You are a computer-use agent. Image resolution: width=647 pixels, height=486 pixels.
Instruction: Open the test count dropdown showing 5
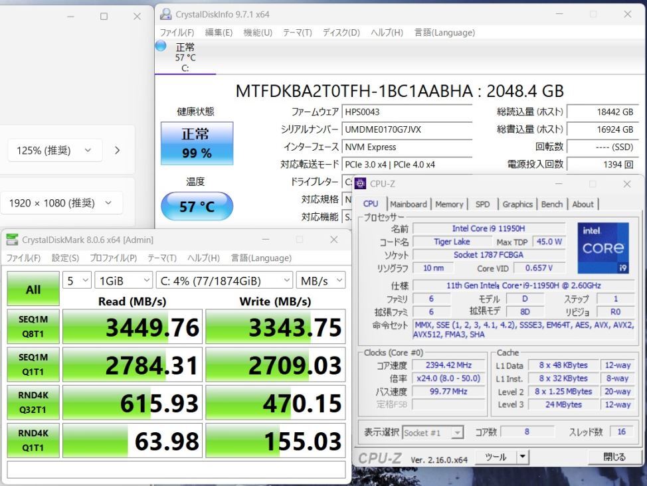coord(77,281)
